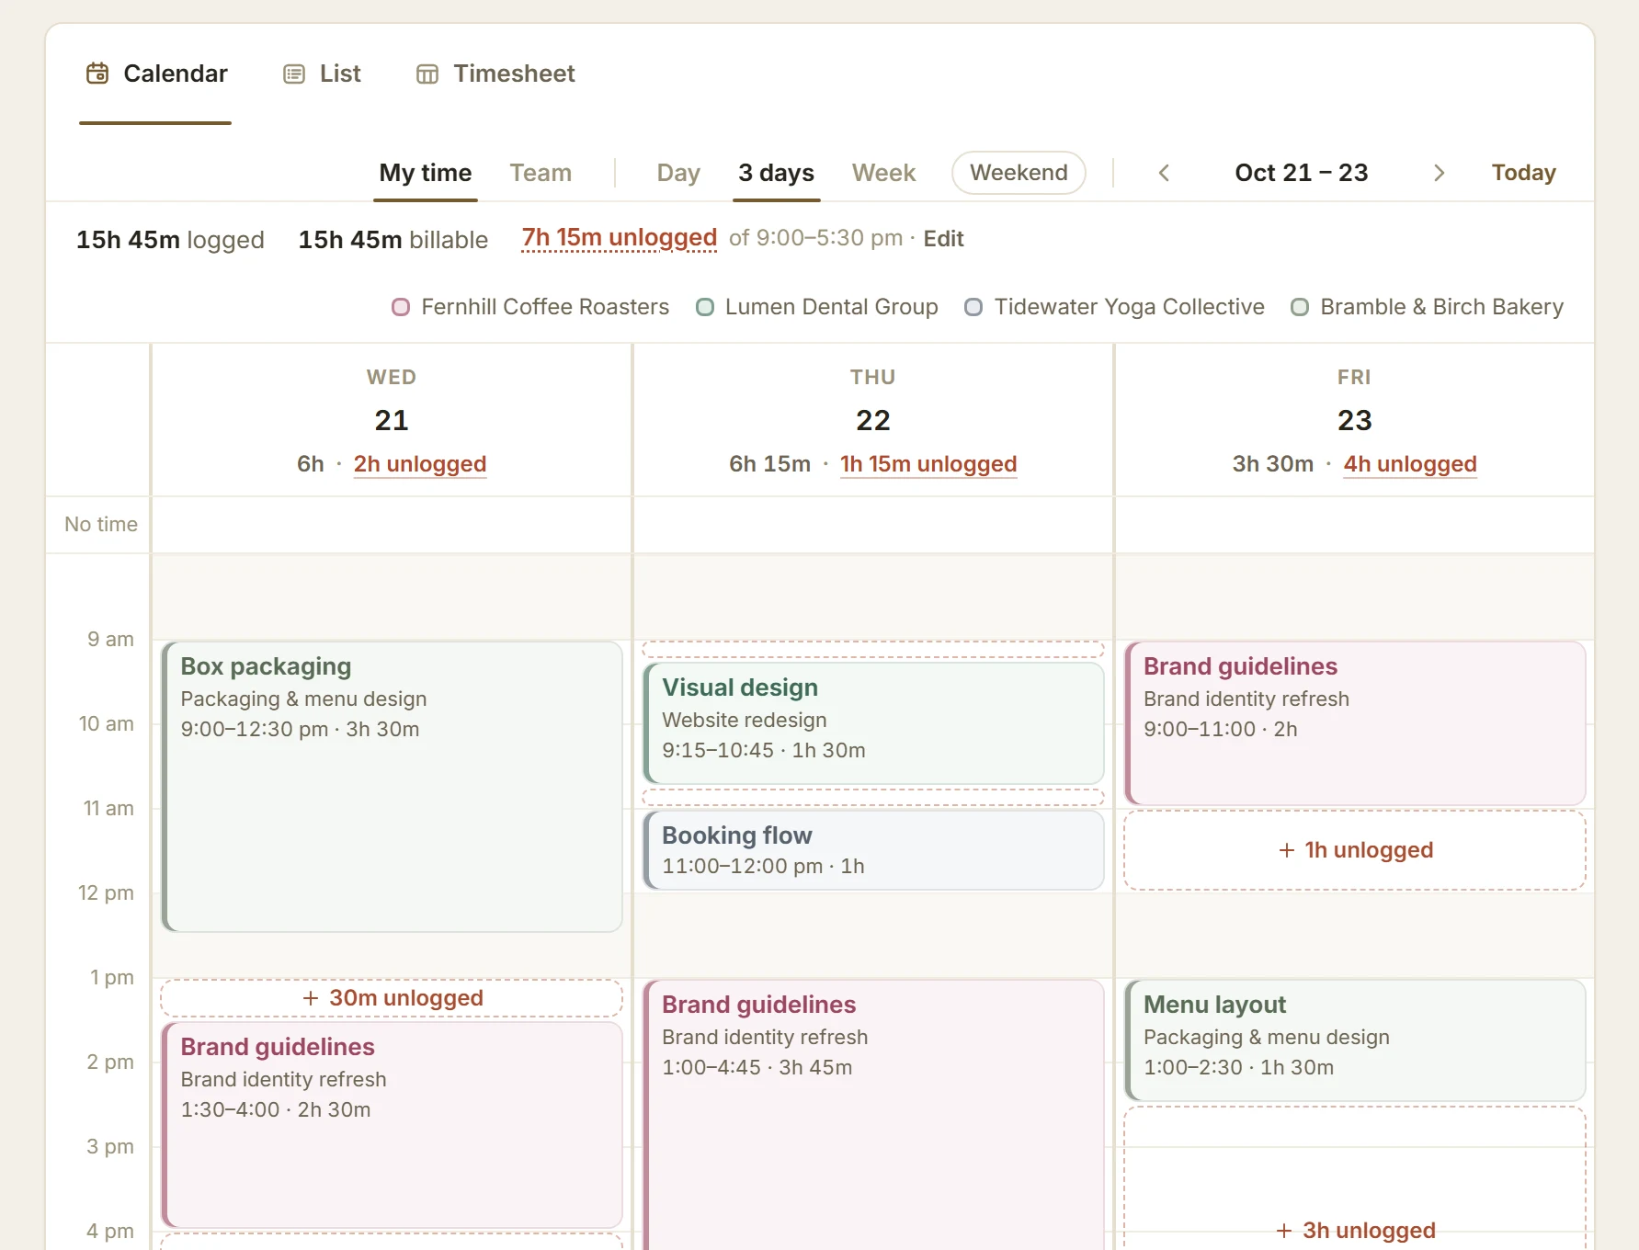1639x1250 pixels.
Task: Open the Menu layout time entry
Action: 1355,1040
